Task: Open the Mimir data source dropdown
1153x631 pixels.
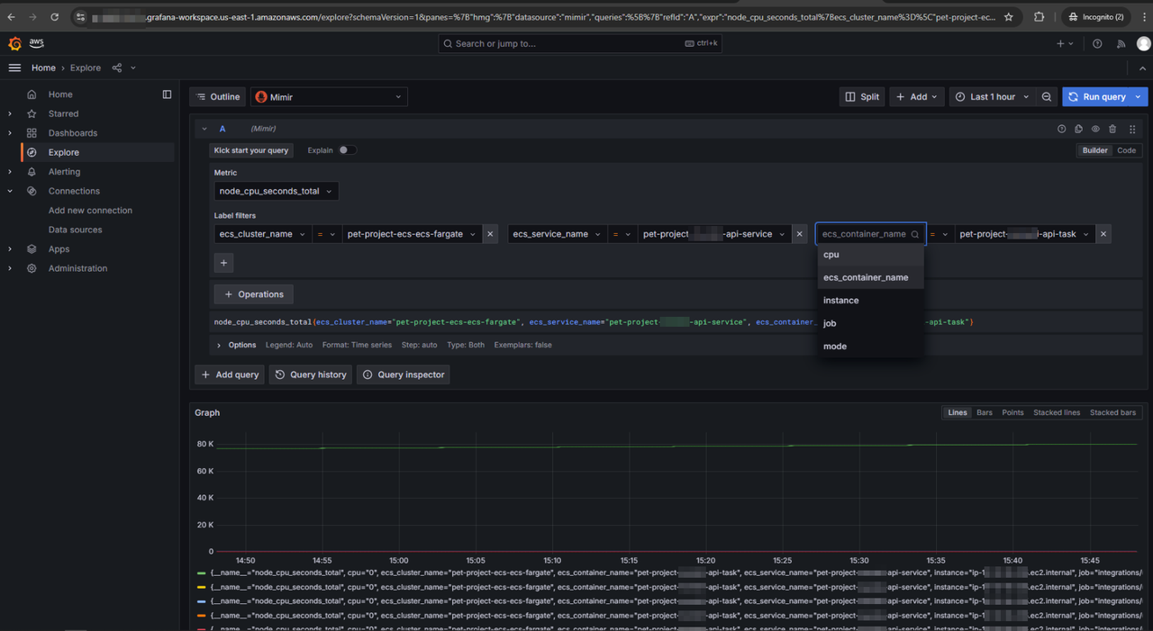Action: tap(329, 96)
